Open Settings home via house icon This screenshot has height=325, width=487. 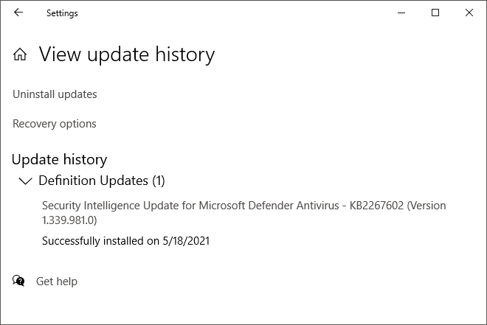pos(20,55)
